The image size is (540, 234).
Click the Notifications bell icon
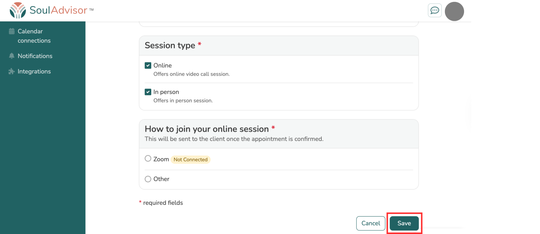pyautogui.click(x=12, y=56)
